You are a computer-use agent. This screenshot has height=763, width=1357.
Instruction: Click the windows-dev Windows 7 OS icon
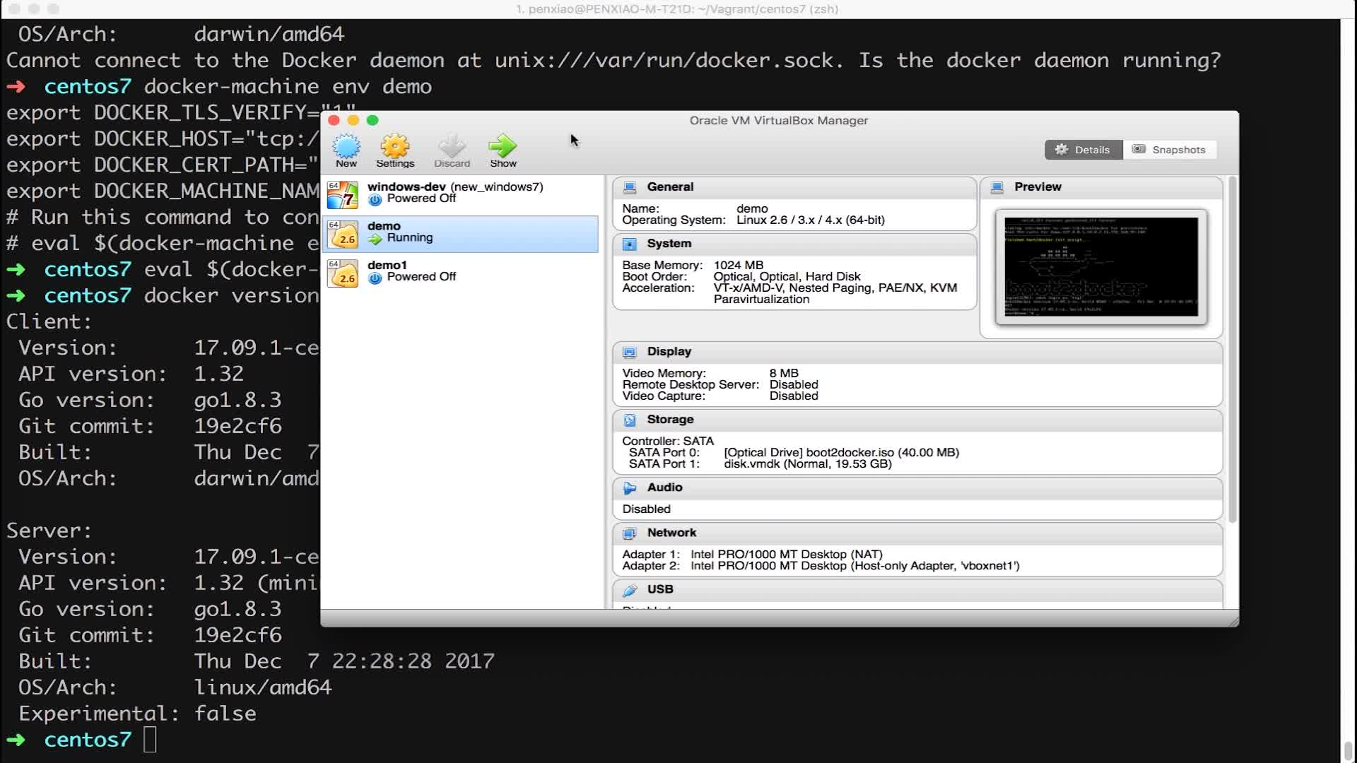pyautogui.click(x=343, y=195)
